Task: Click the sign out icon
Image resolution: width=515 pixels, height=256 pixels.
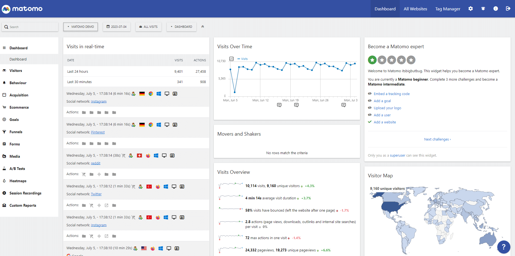Action: point(508,9)
